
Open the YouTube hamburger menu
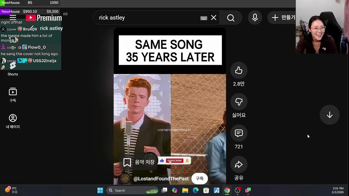click(13, 18)
